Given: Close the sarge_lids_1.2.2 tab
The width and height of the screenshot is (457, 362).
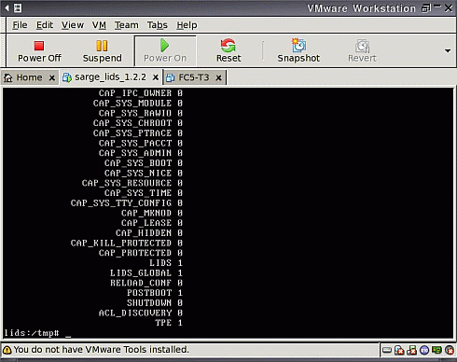Looking at the screenshot, I should [156, 77].
